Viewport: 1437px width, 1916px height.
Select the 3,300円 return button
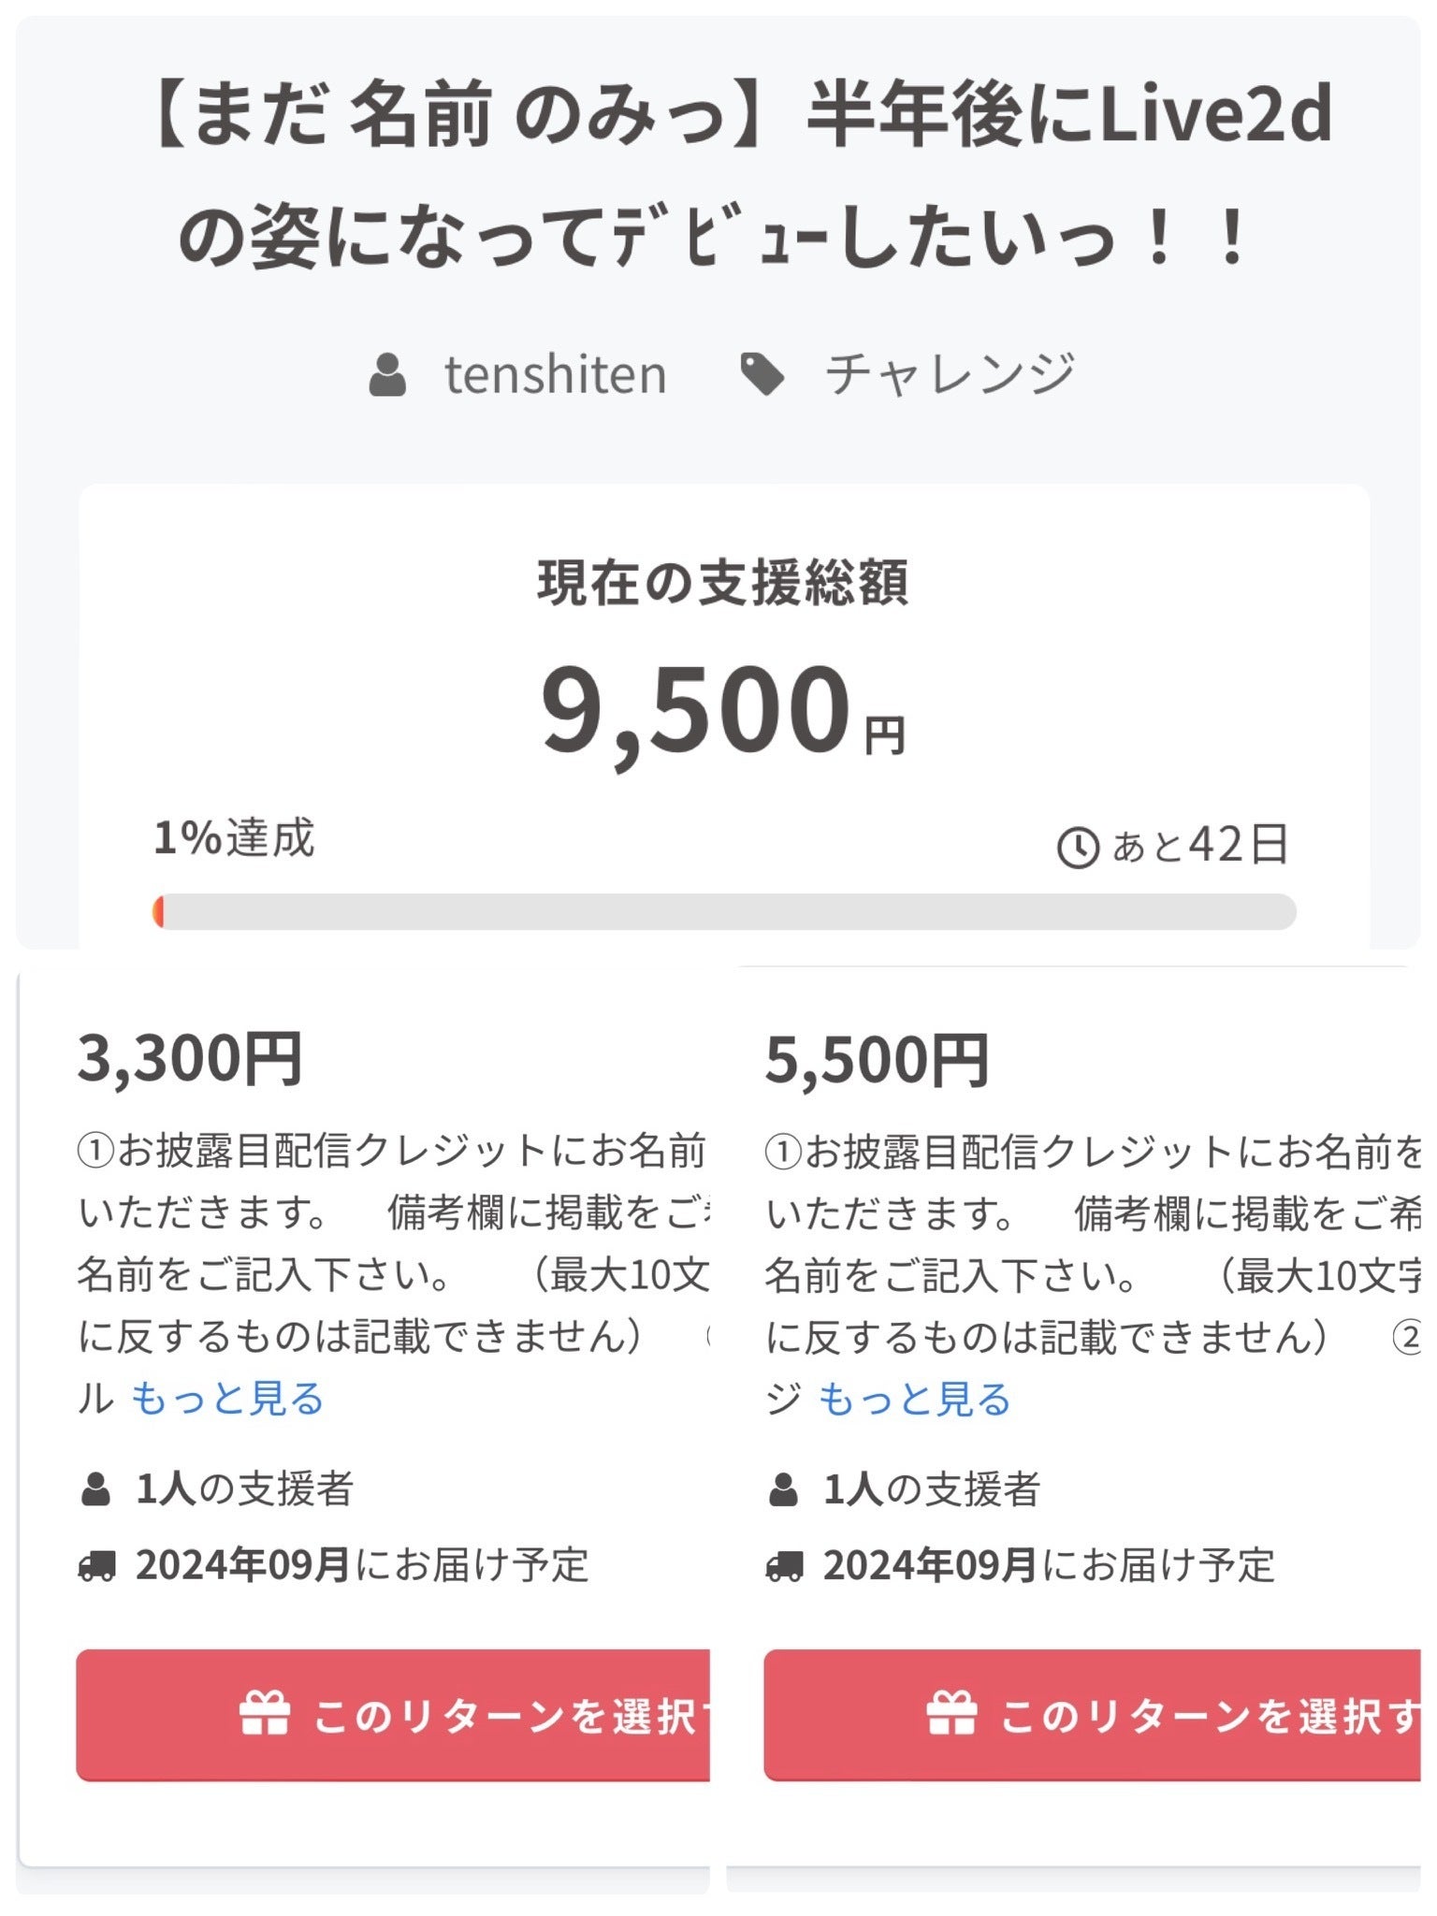[x=393, y=1715]
